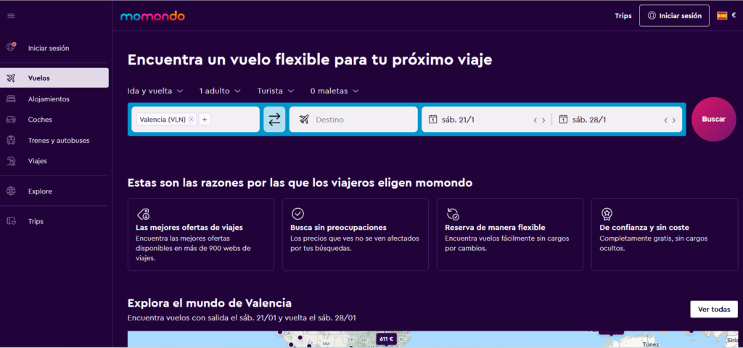743x348 pixels.
Task: Click calendar icon next to sáb. 21/1
Action: (x=432, y=120)
